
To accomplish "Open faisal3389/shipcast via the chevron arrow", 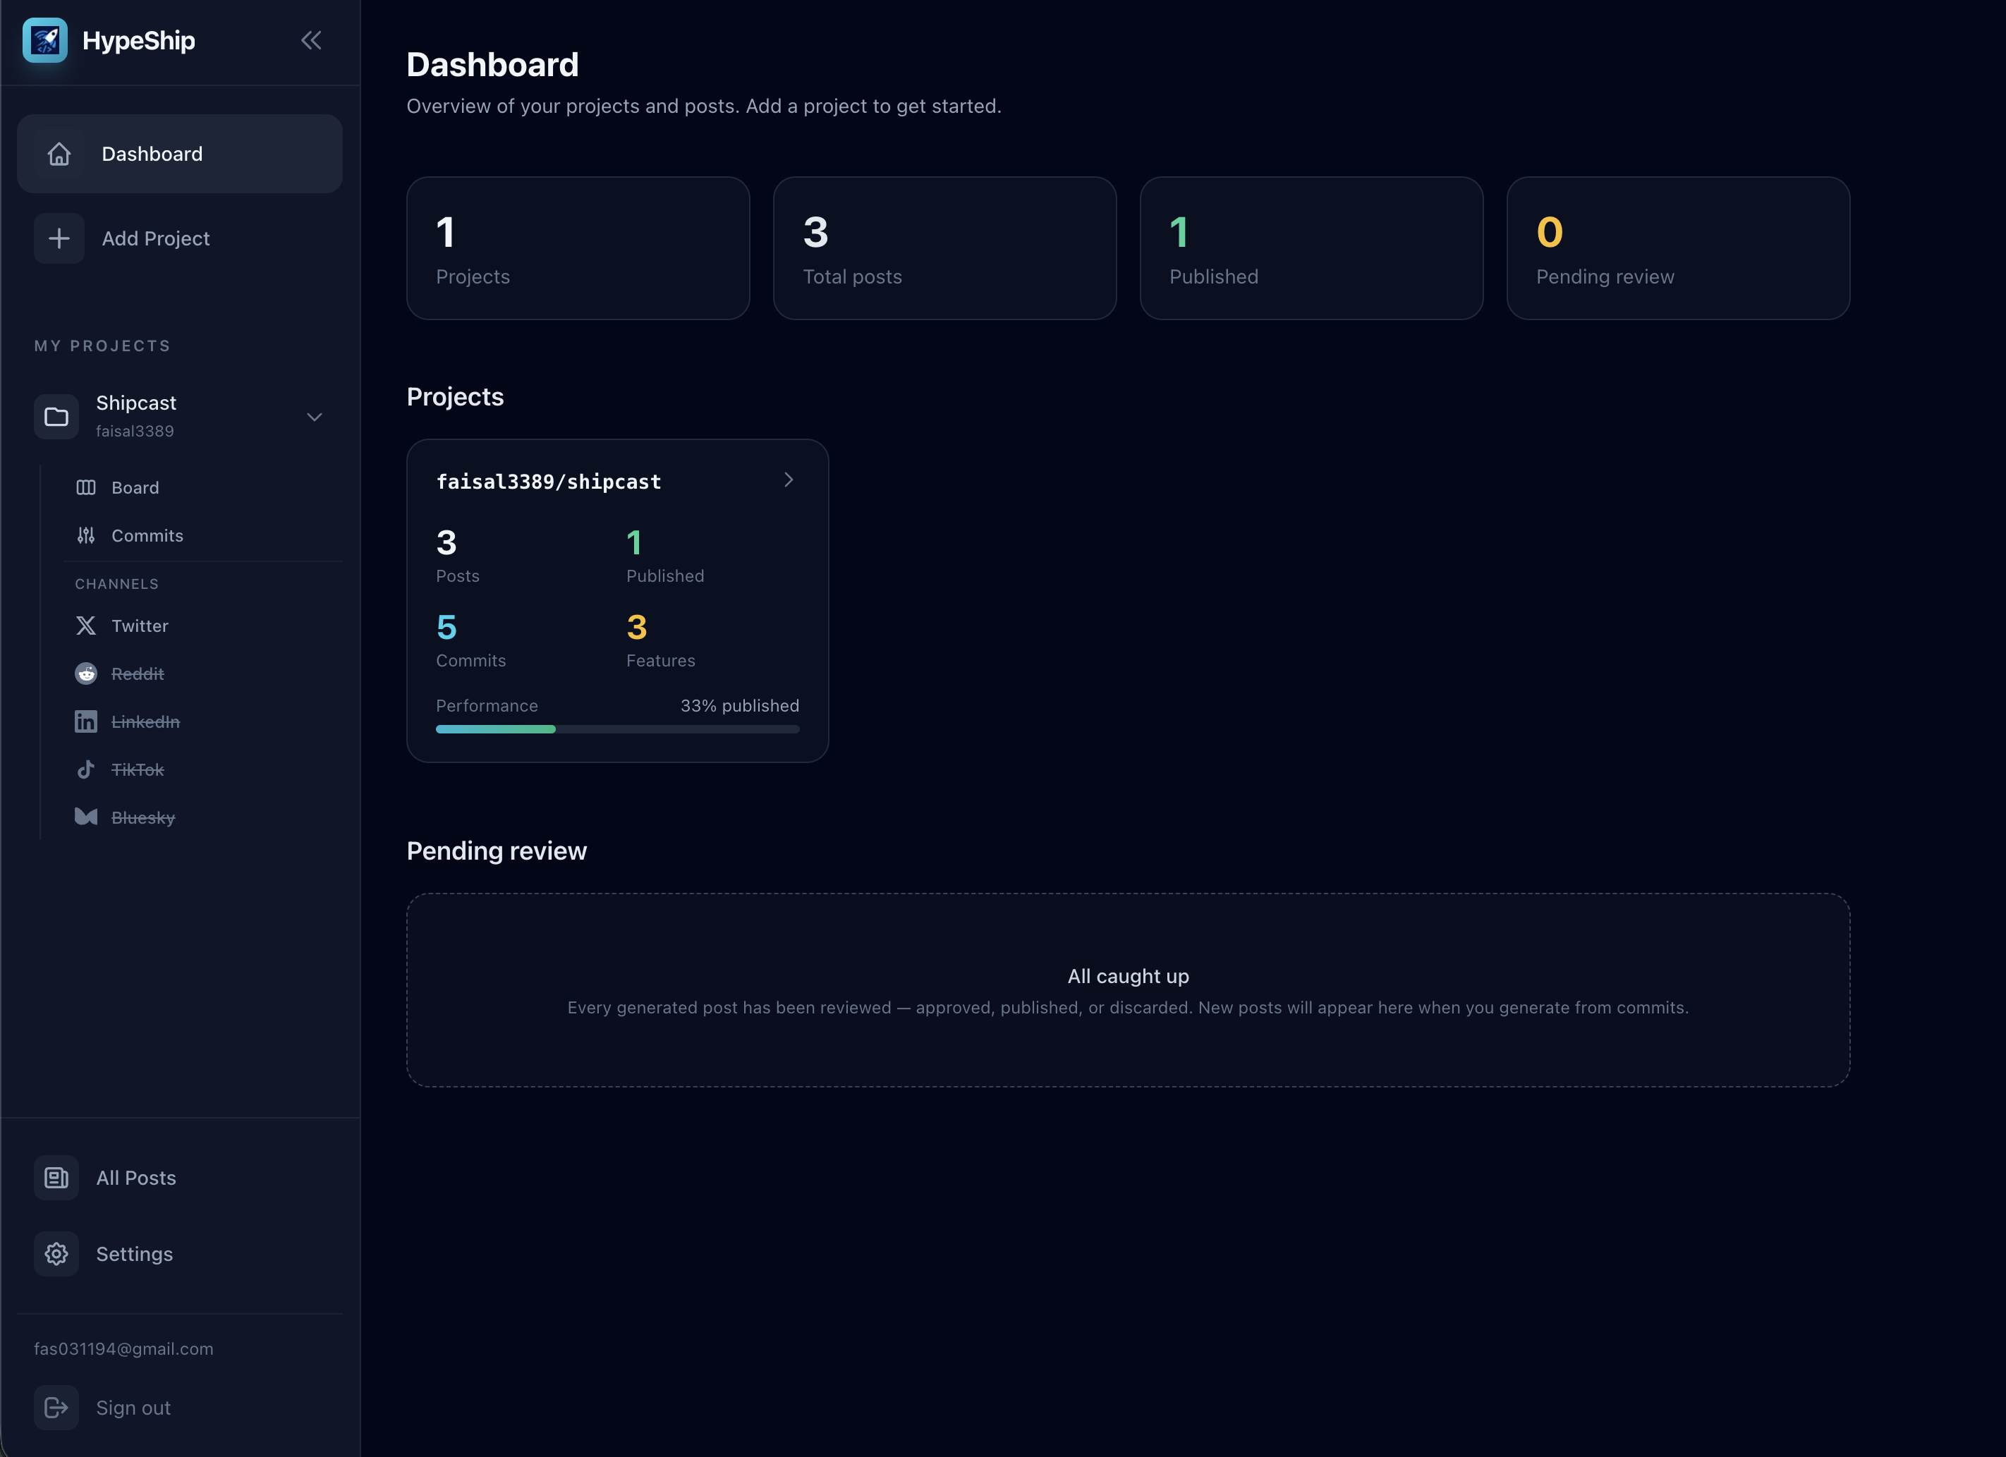I will 788,479.
